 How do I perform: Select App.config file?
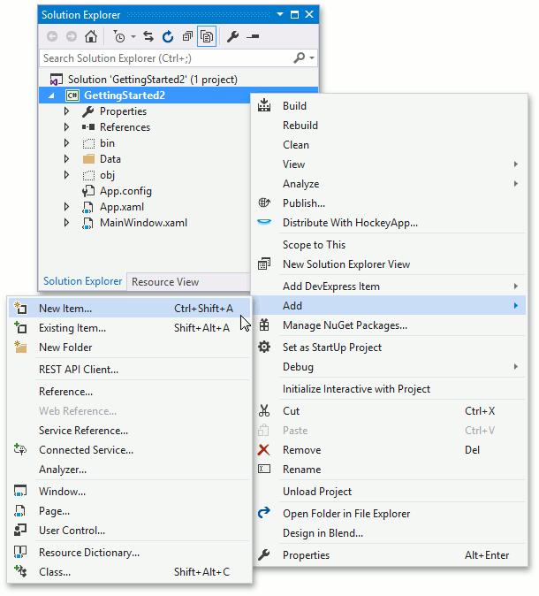[125, 191]
